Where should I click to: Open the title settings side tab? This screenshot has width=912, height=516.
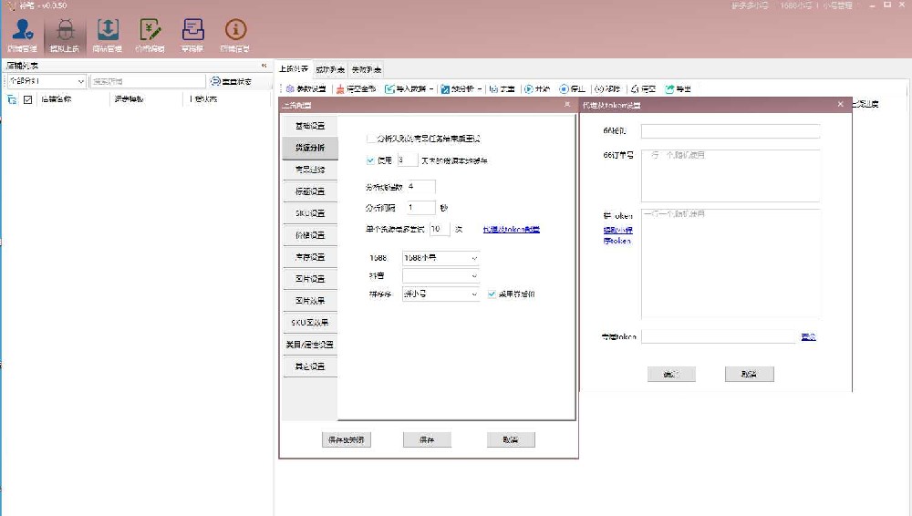310,191
